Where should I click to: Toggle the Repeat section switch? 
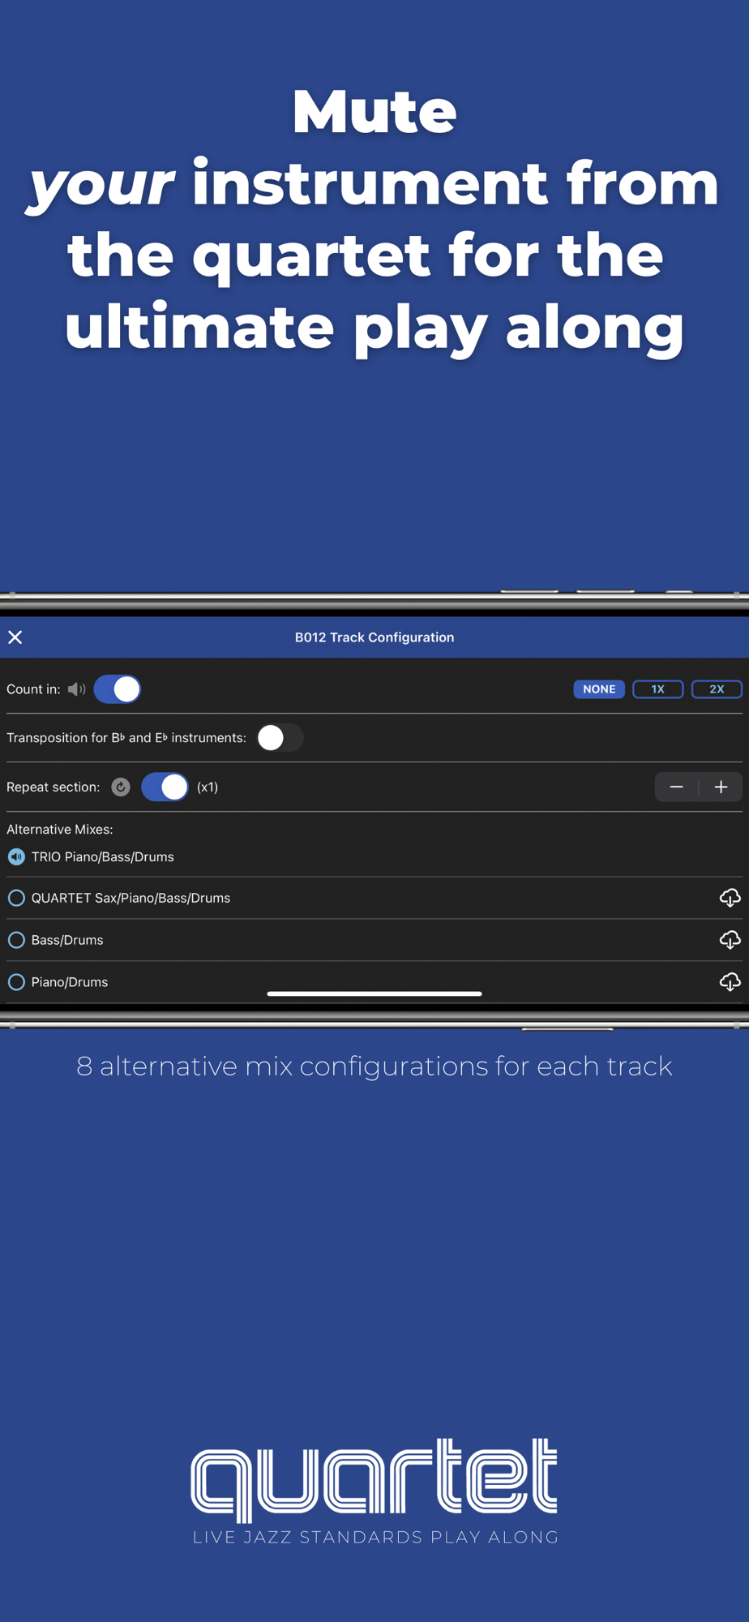click(165, 787)
